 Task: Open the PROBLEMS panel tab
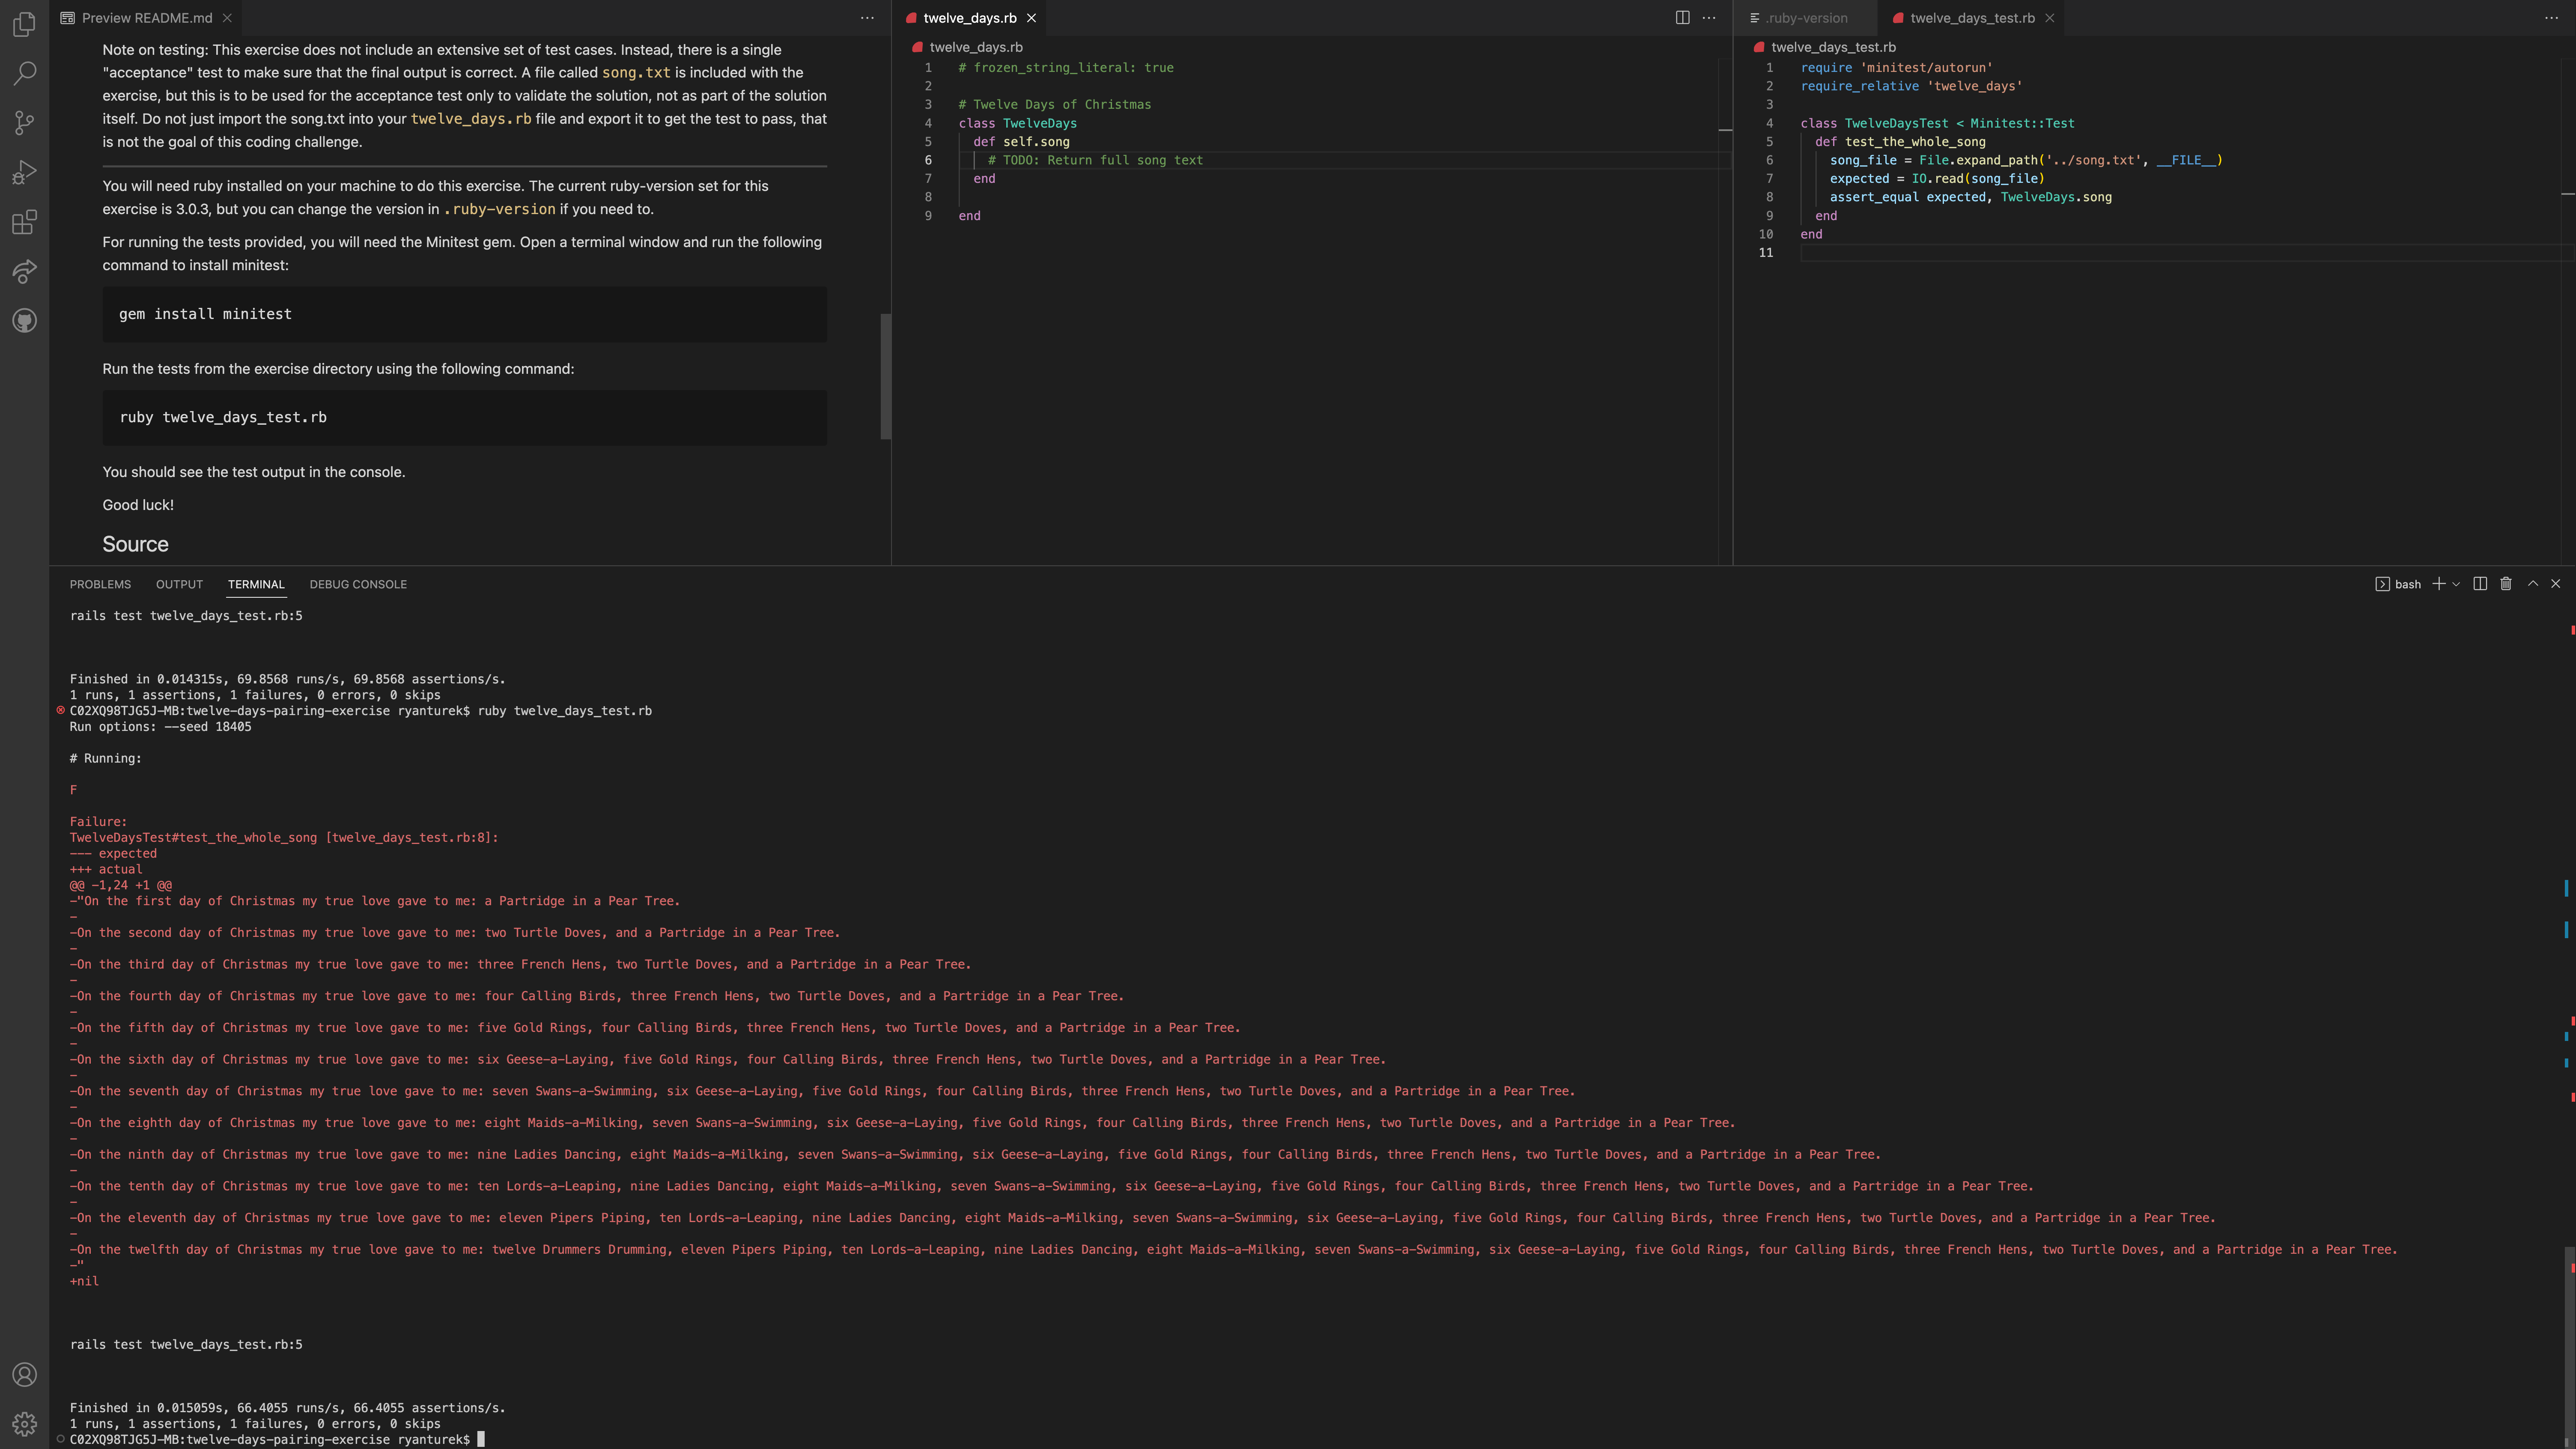(x=100, y=584)
